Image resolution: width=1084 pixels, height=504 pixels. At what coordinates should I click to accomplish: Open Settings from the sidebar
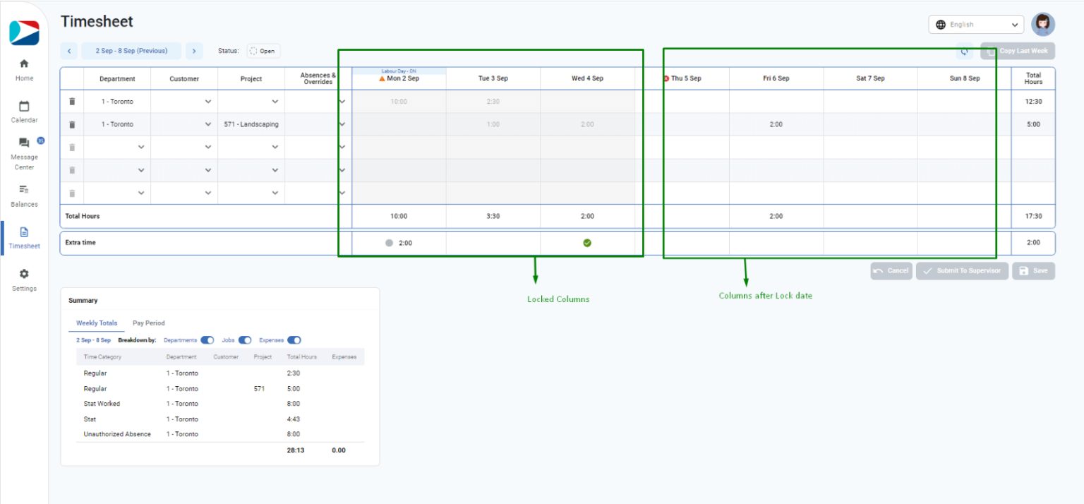coord(23,278)
